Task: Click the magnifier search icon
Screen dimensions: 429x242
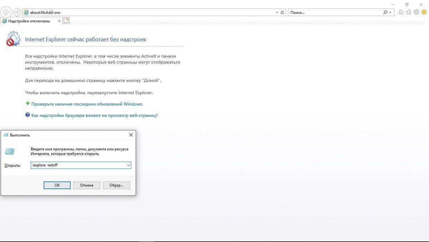Action: pyautogui.click(x=385, y=12)
